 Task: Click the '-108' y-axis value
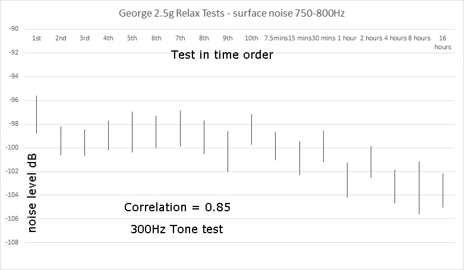[12, 243]
